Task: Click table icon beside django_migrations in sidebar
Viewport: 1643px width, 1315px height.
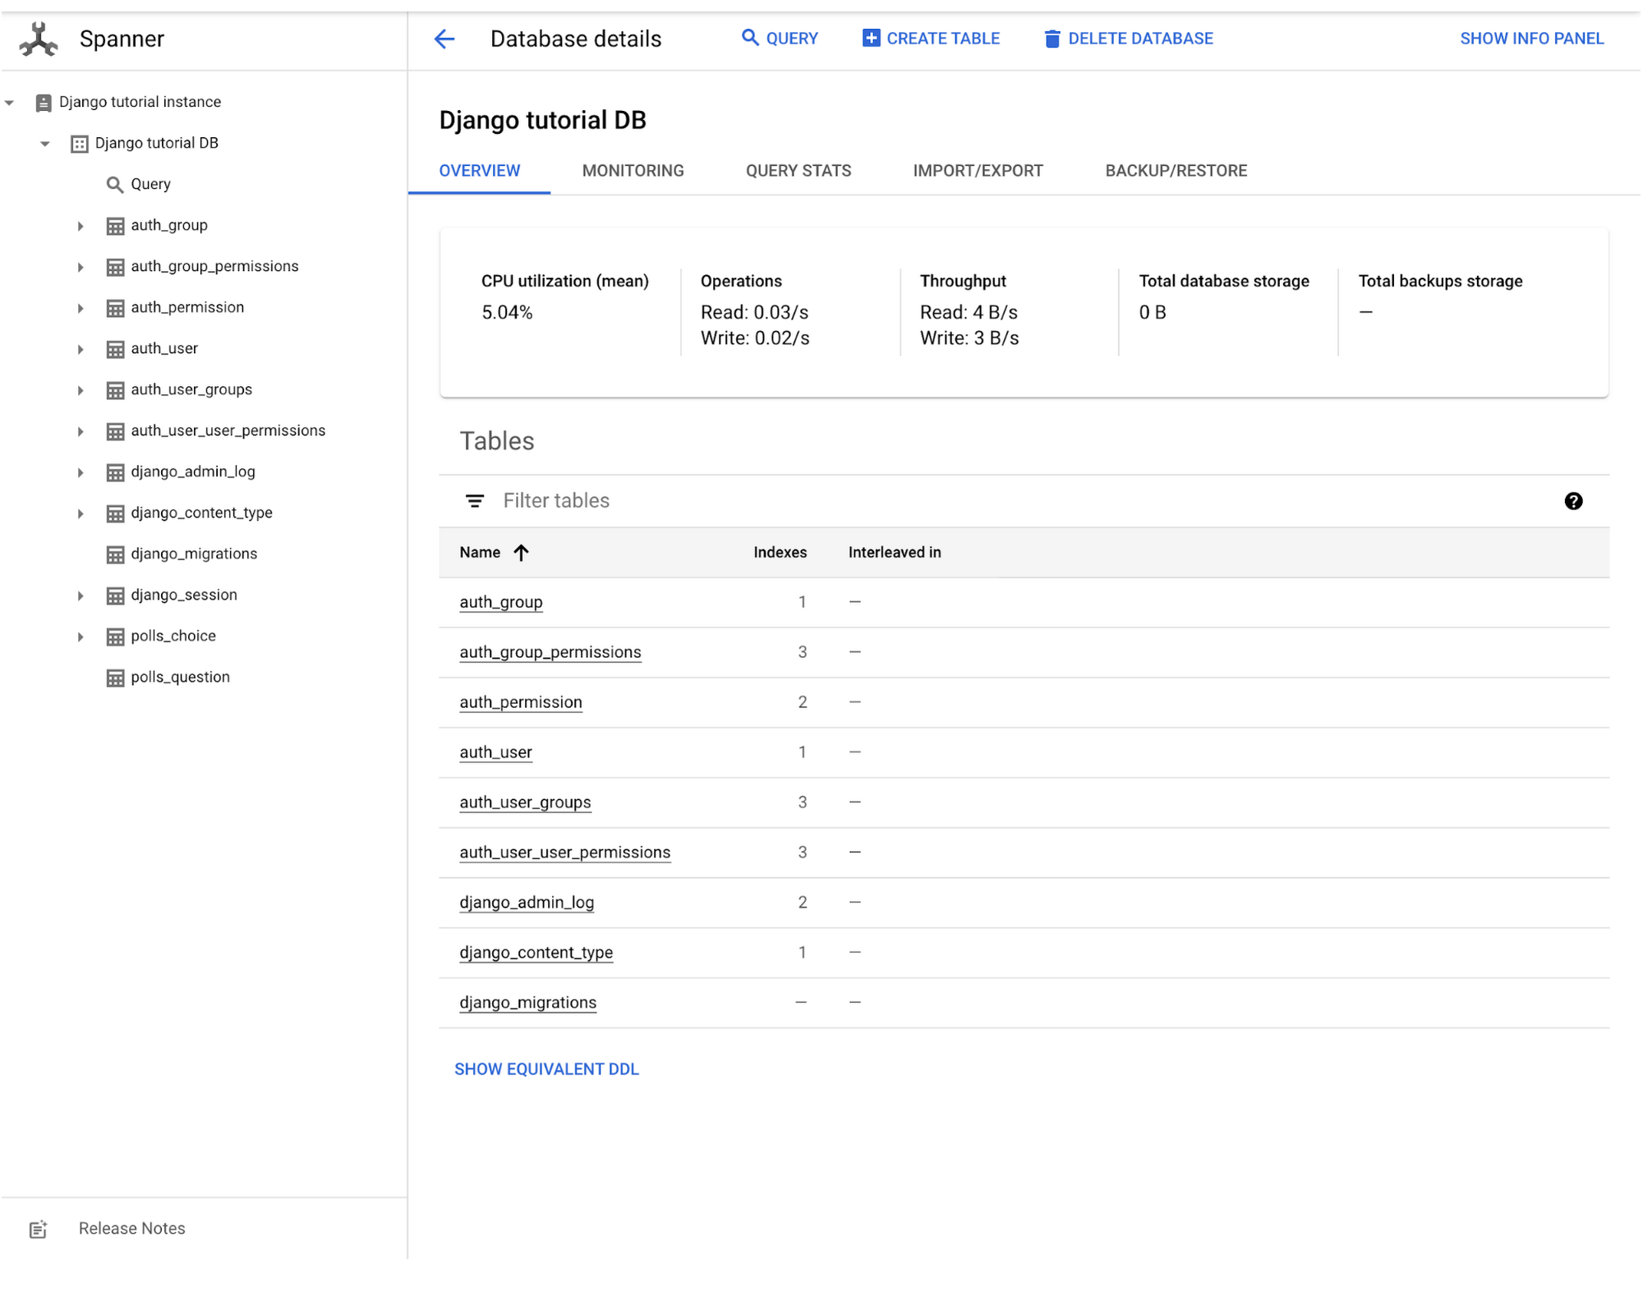Action: (x=116, y=554)
